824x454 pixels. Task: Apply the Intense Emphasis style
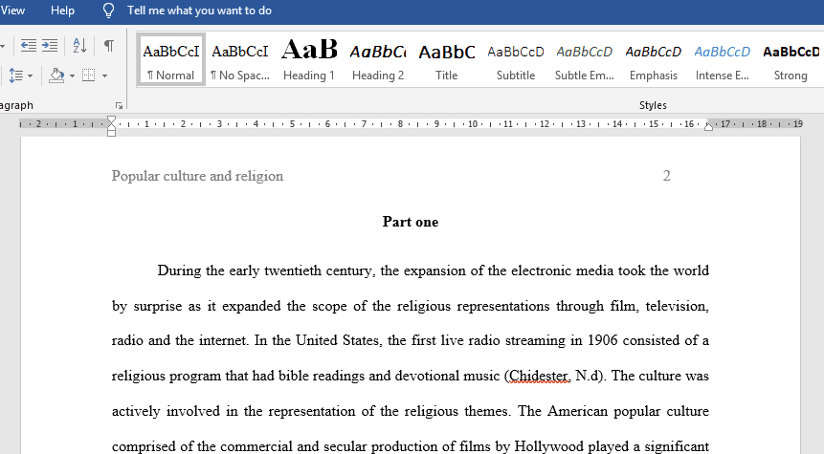point(722,60)
